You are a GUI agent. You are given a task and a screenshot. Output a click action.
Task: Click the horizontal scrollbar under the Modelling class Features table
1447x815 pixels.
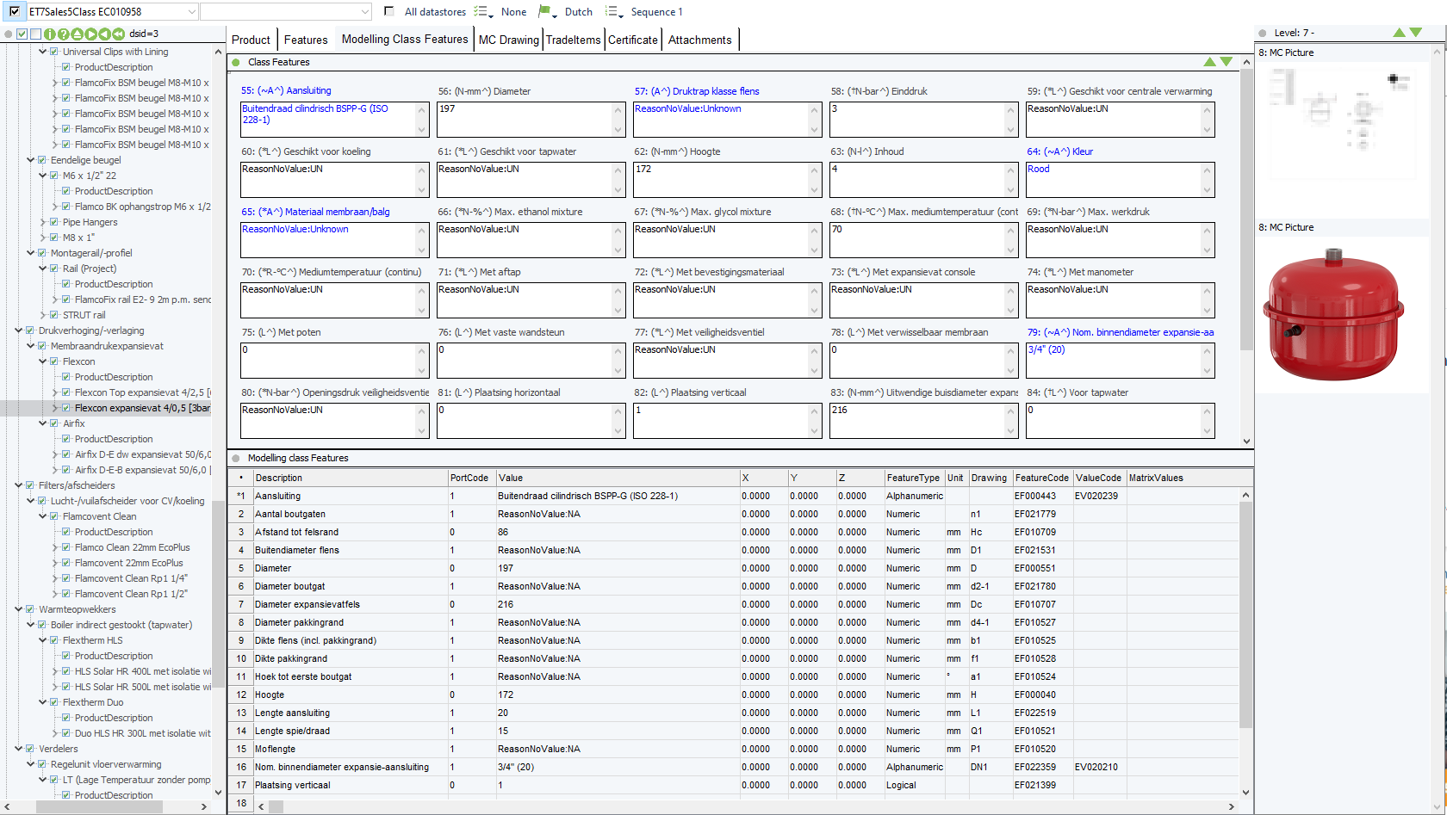[749, 806]
